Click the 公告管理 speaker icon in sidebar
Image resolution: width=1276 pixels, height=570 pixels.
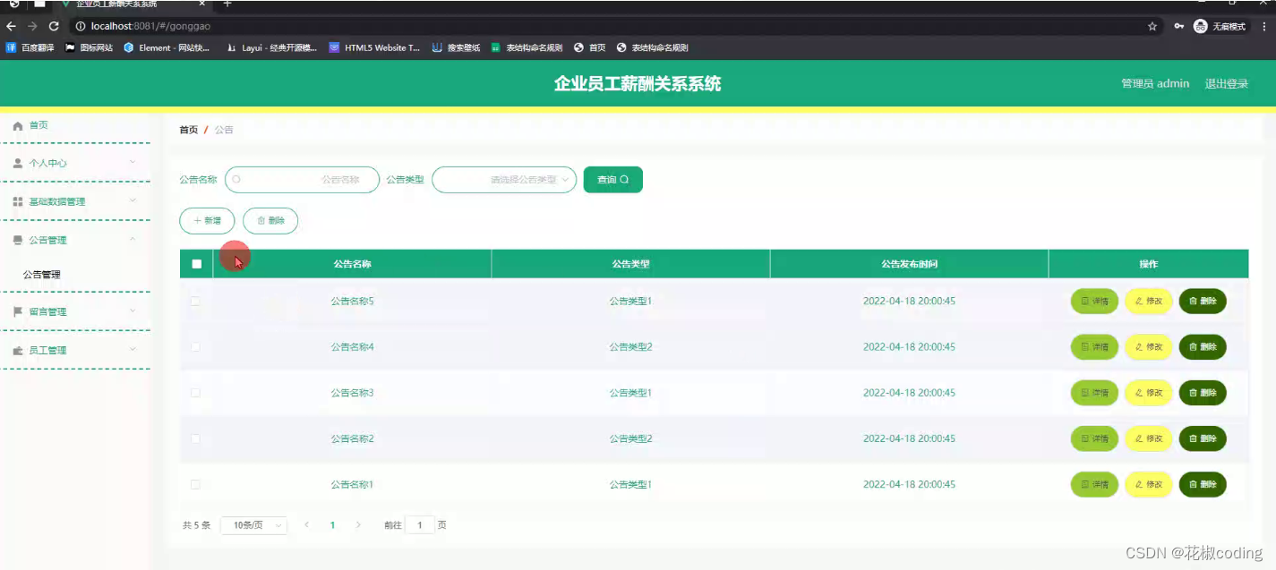point(20,240)
